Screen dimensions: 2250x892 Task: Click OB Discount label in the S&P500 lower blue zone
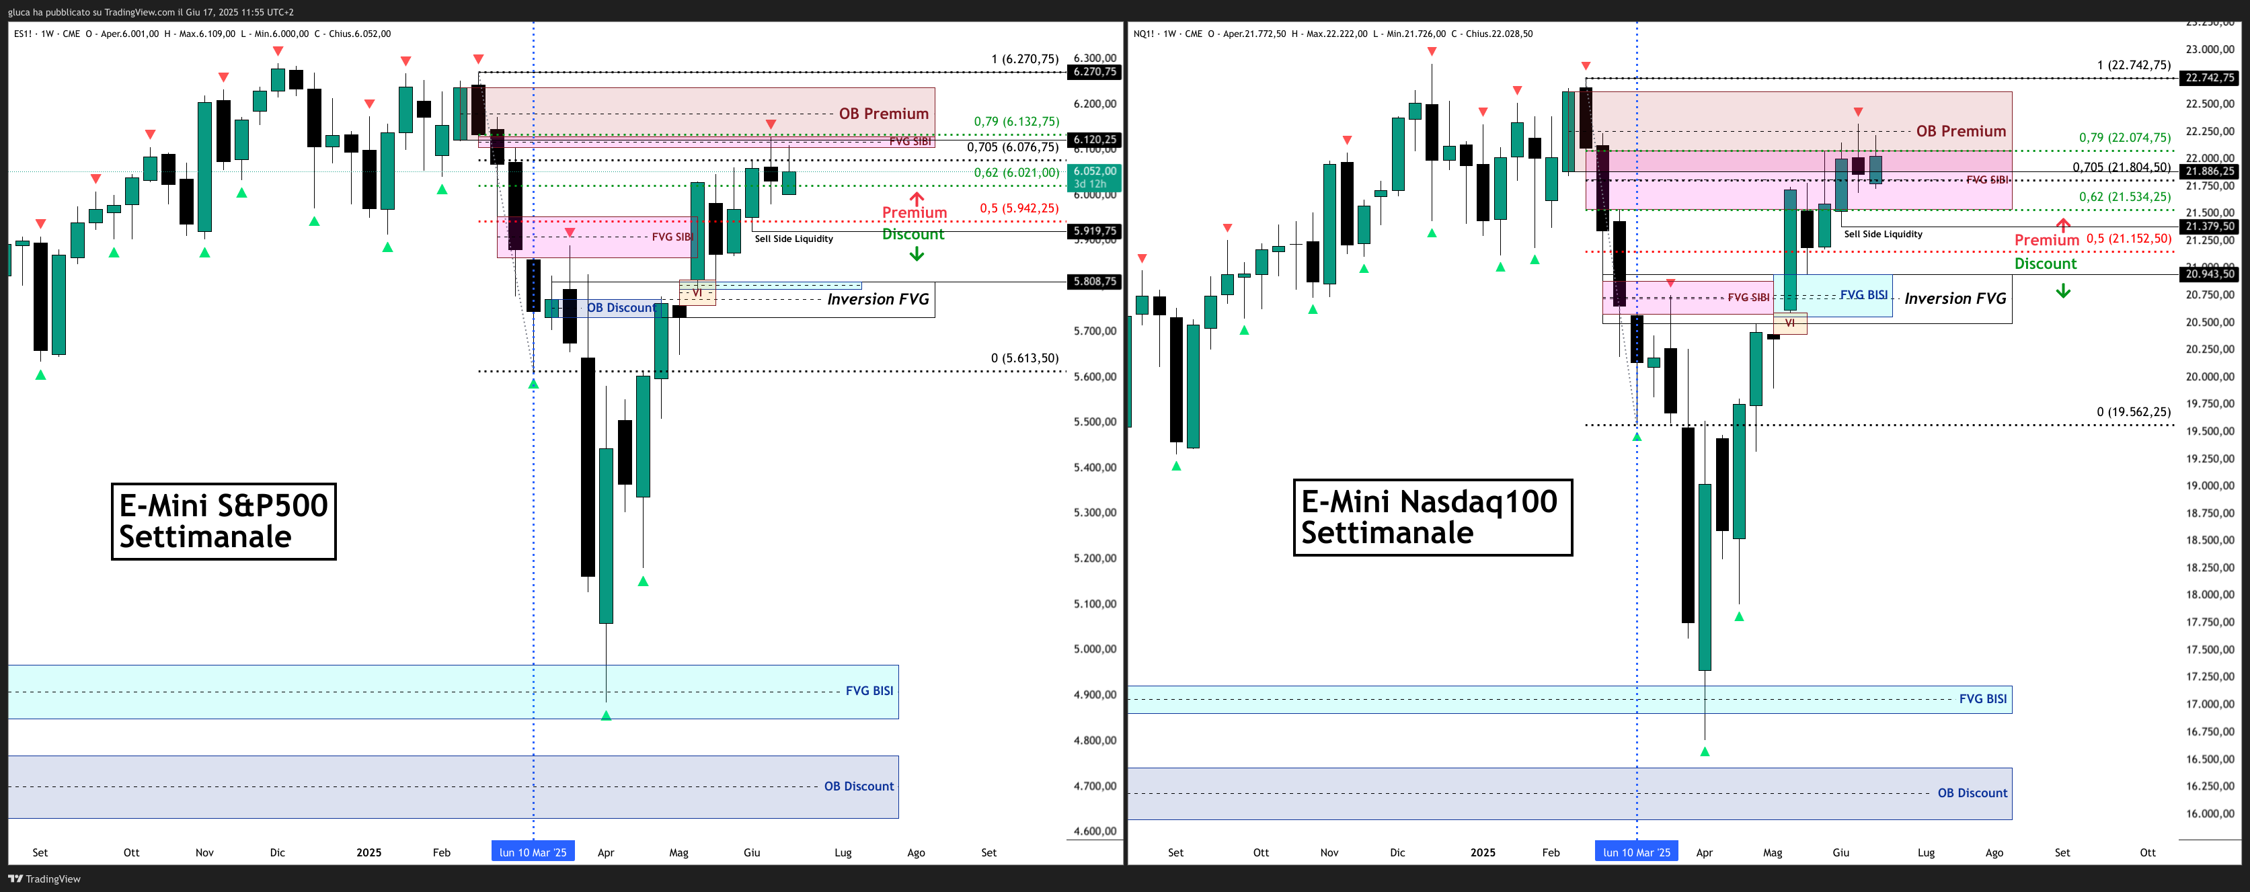tap(859, 786)
